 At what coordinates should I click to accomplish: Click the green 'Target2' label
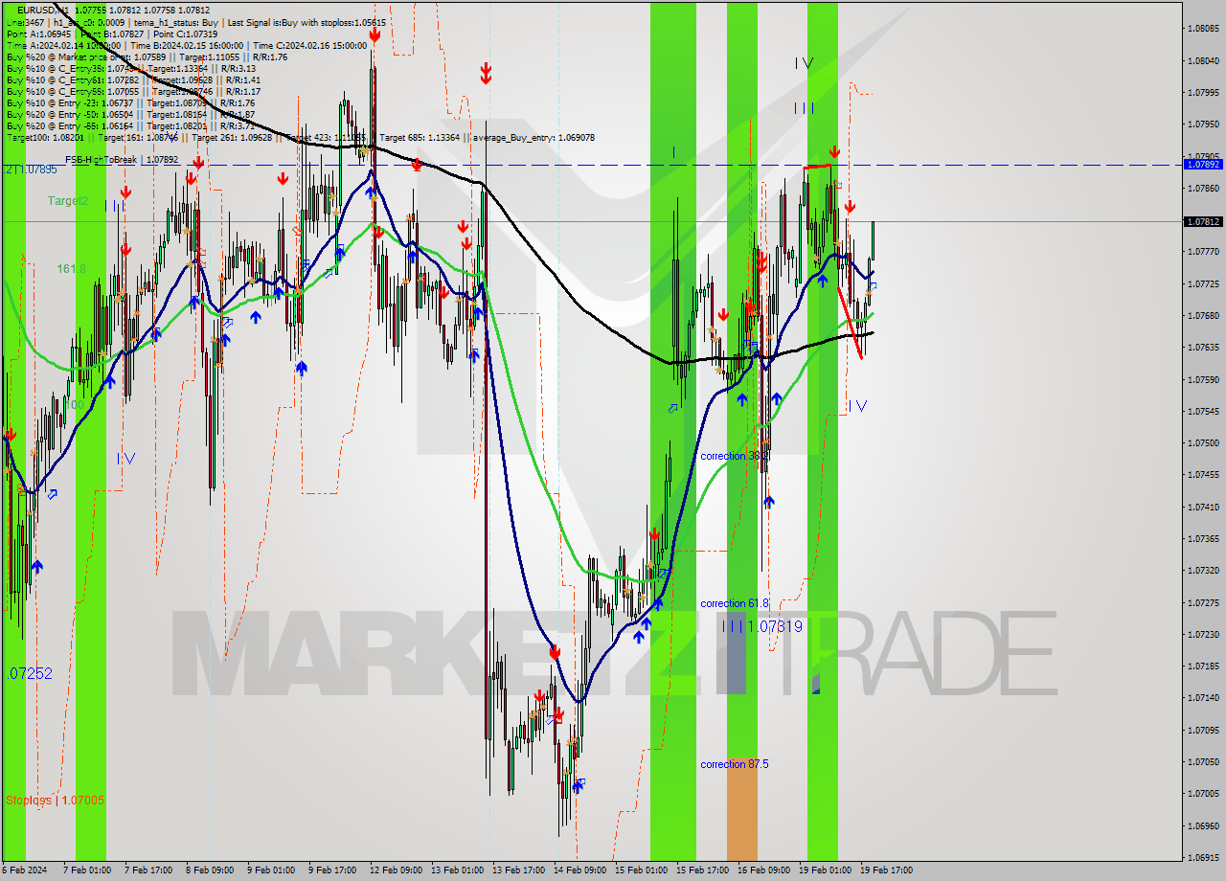[68, 200]
